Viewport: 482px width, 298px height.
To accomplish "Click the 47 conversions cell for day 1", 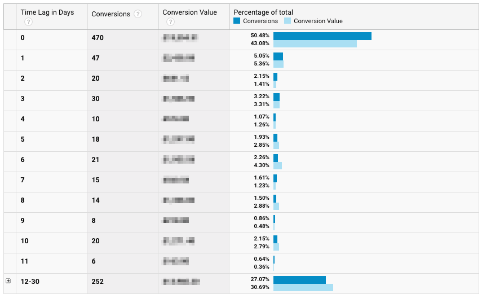I will [96, 58].
